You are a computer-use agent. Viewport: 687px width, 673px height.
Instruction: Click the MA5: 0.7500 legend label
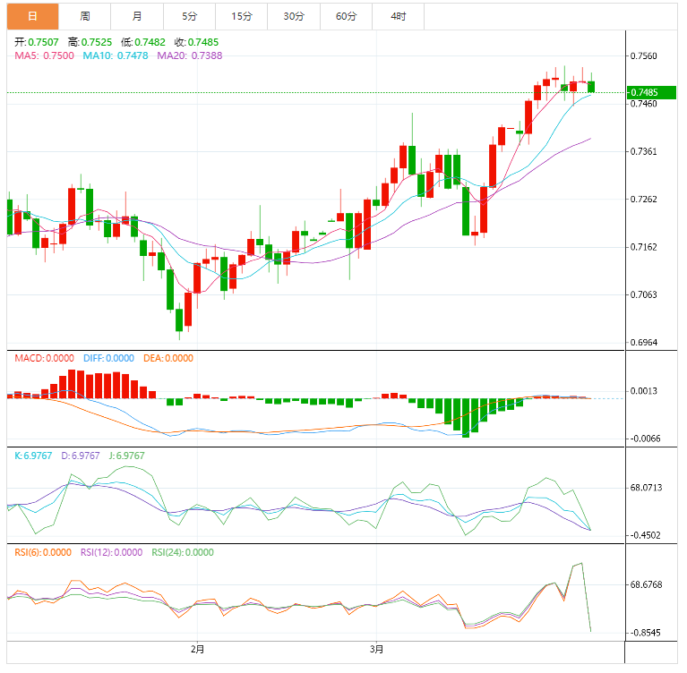point(44,55)
